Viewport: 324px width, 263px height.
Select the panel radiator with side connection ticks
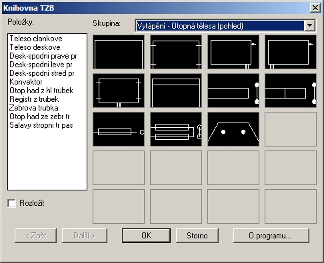(176, 52)
